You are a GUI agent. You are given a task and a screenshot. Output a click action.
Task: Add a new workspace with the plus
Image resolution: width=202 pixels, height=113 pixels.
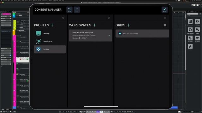coord(94,25)
